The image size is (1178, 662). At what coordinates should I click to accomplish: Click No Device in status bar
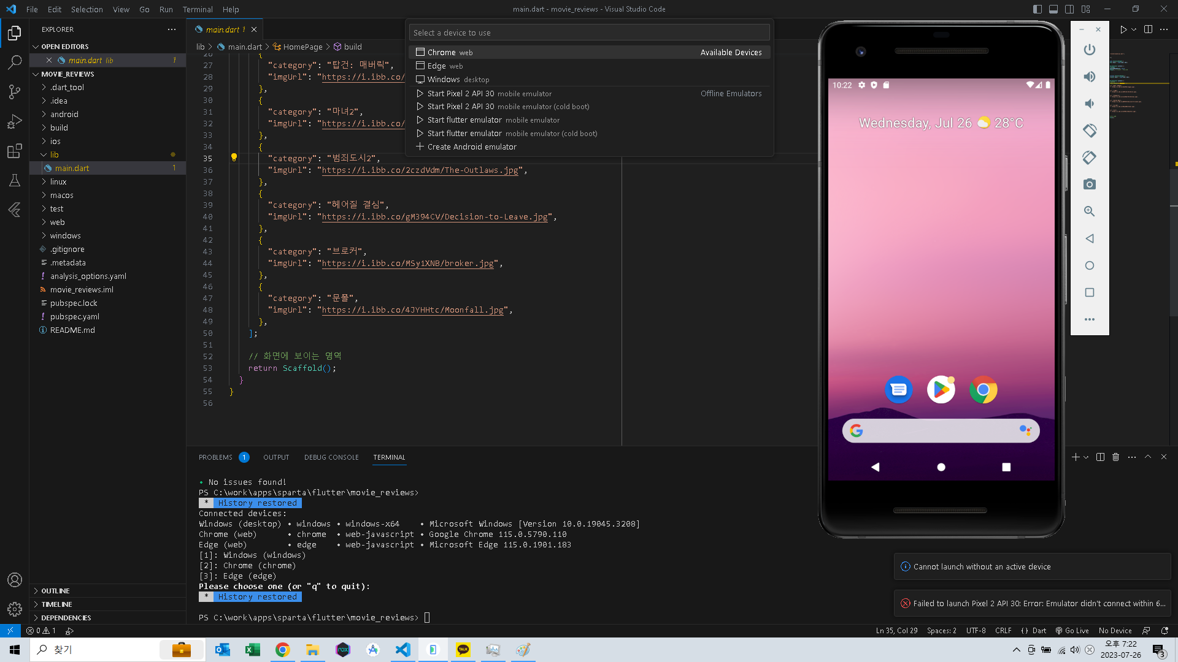click(x=1115, y=631)
